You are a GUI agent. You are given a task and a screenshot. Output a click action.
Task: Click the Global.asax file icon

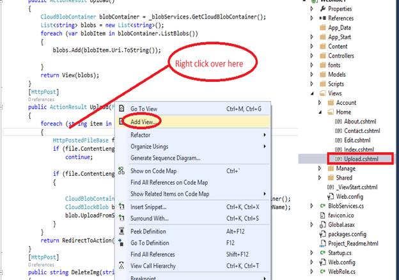coord(322,225)
